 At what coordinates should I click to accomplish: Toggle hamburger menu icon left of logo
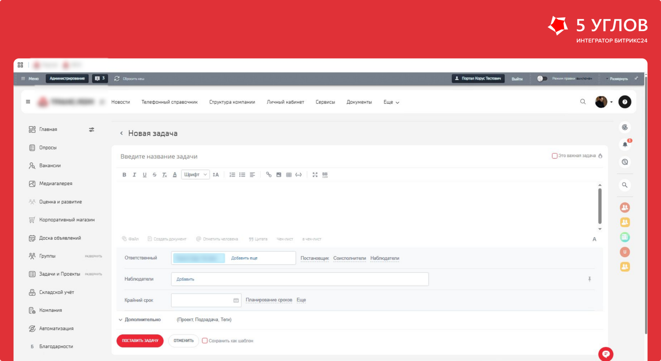click(28, 102)
